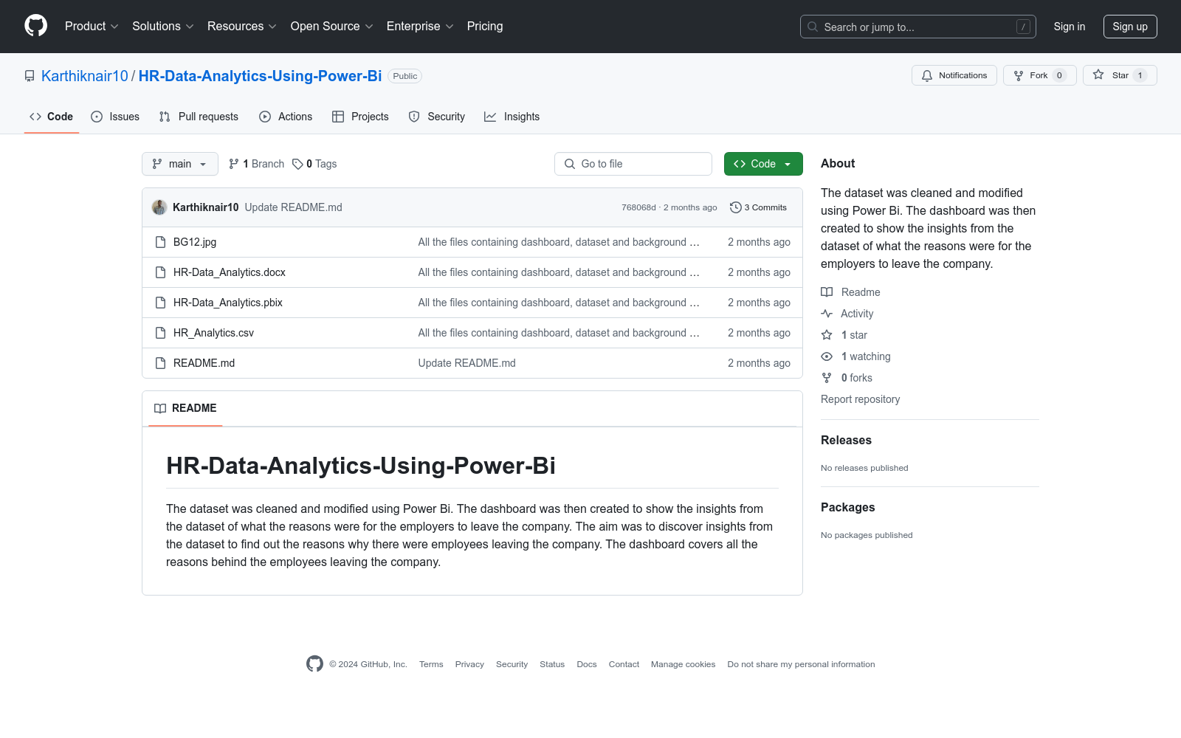Click the Fork icon in the Fork button
Screen dimensions: 1181x738
[x=1019, y=75]
